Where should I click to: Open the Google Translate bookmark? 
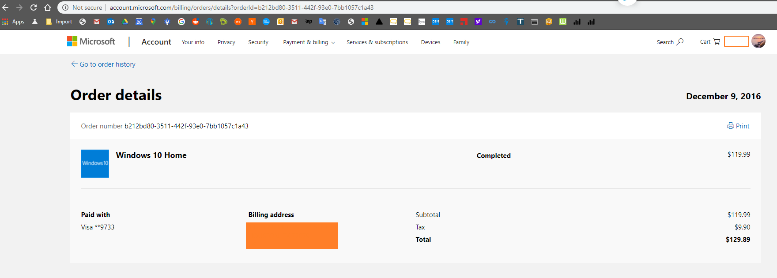pos(323,22)
